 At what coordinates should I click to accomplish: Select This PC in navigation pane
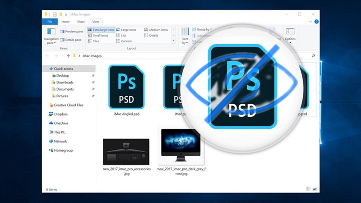click(57, 132)
